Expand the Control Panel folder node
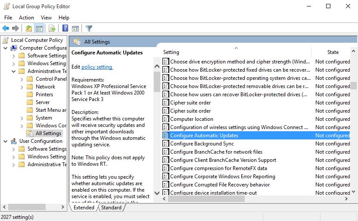Image resolution: width=358 pixels, height=221 pixels. click(22, 79)
